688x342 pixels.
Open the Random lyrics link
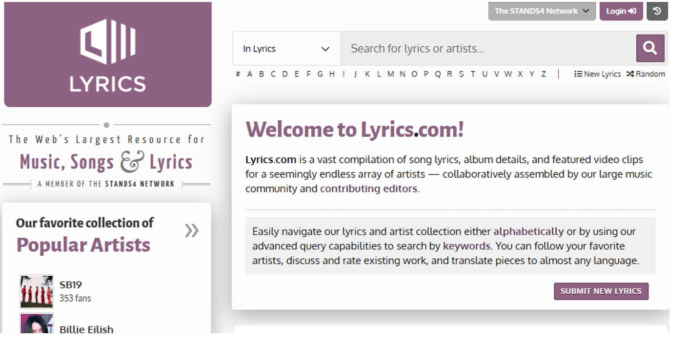[646, 74]
